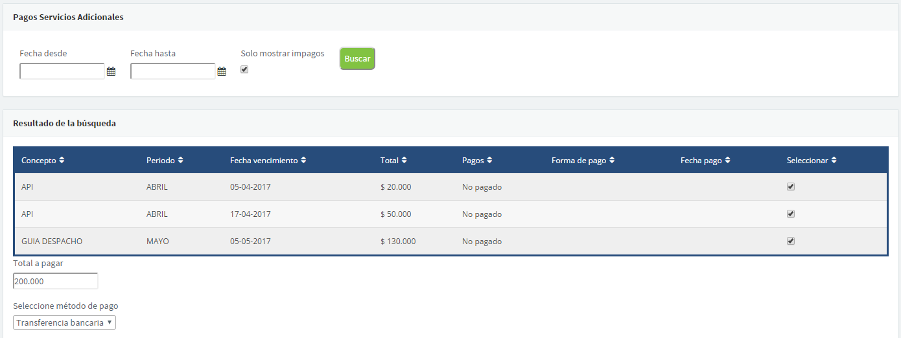Viewport: 901px width, 338px height.
Task: Sort by Fecha pago sort icon
Action: pos(728,161)
